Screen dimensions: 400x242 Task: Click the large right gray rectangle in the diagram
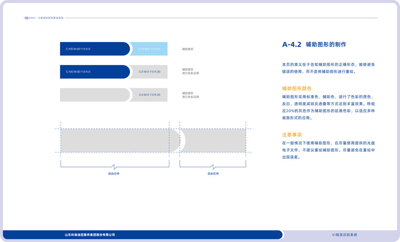tap(213, 141)
